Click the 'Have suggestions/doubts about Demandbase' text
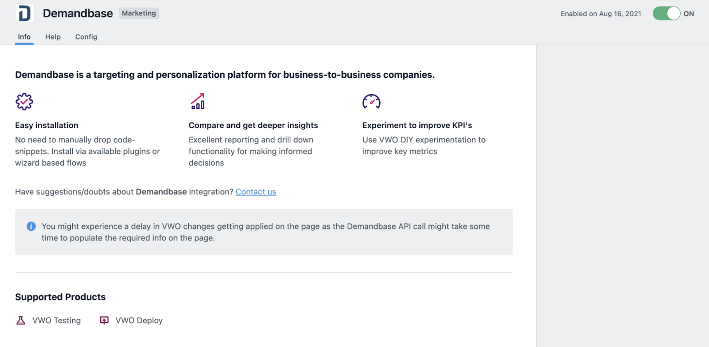 click(124, 192)
